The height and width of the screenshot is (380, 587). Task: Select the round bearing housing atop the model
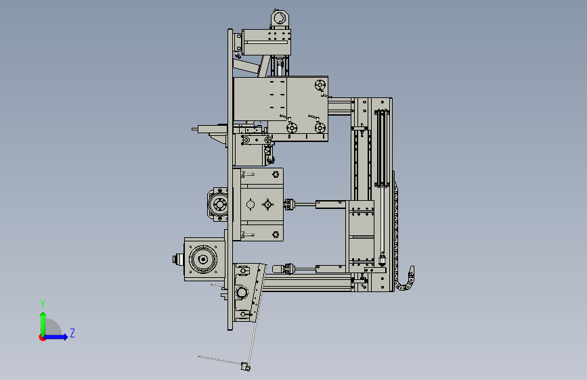(x=280, y=18)
